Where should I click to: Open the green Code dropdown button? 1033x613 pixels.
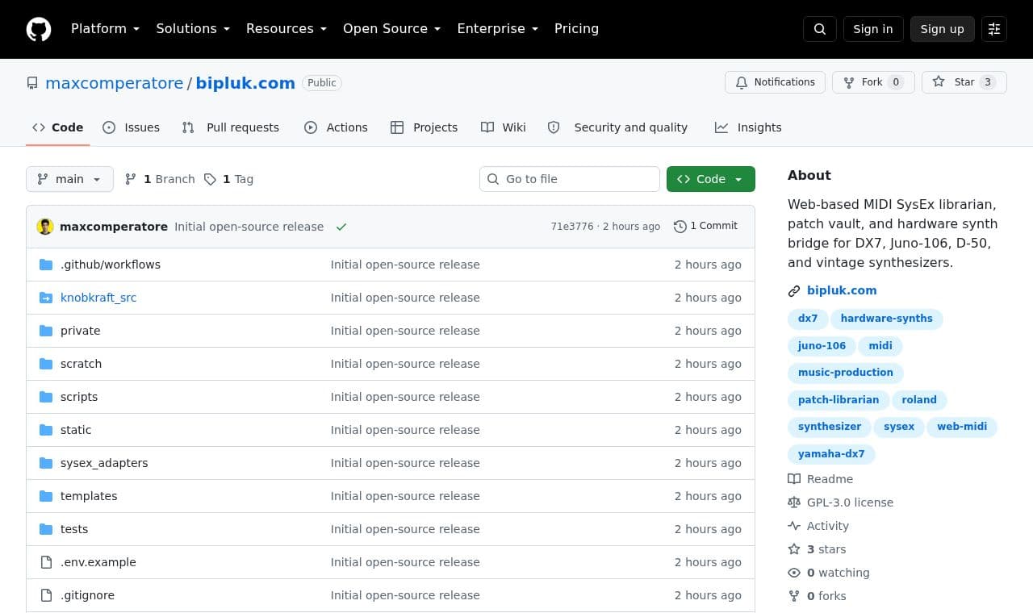[711, 179]
